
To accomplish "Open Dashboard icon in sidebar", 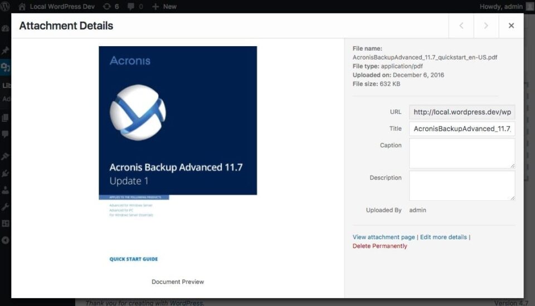I will point(5,28).
